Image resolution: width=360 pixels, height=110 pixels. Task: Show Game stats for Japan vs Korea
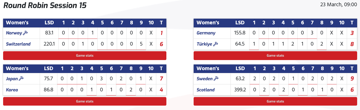pyautogui.click(x=85, y=101)
